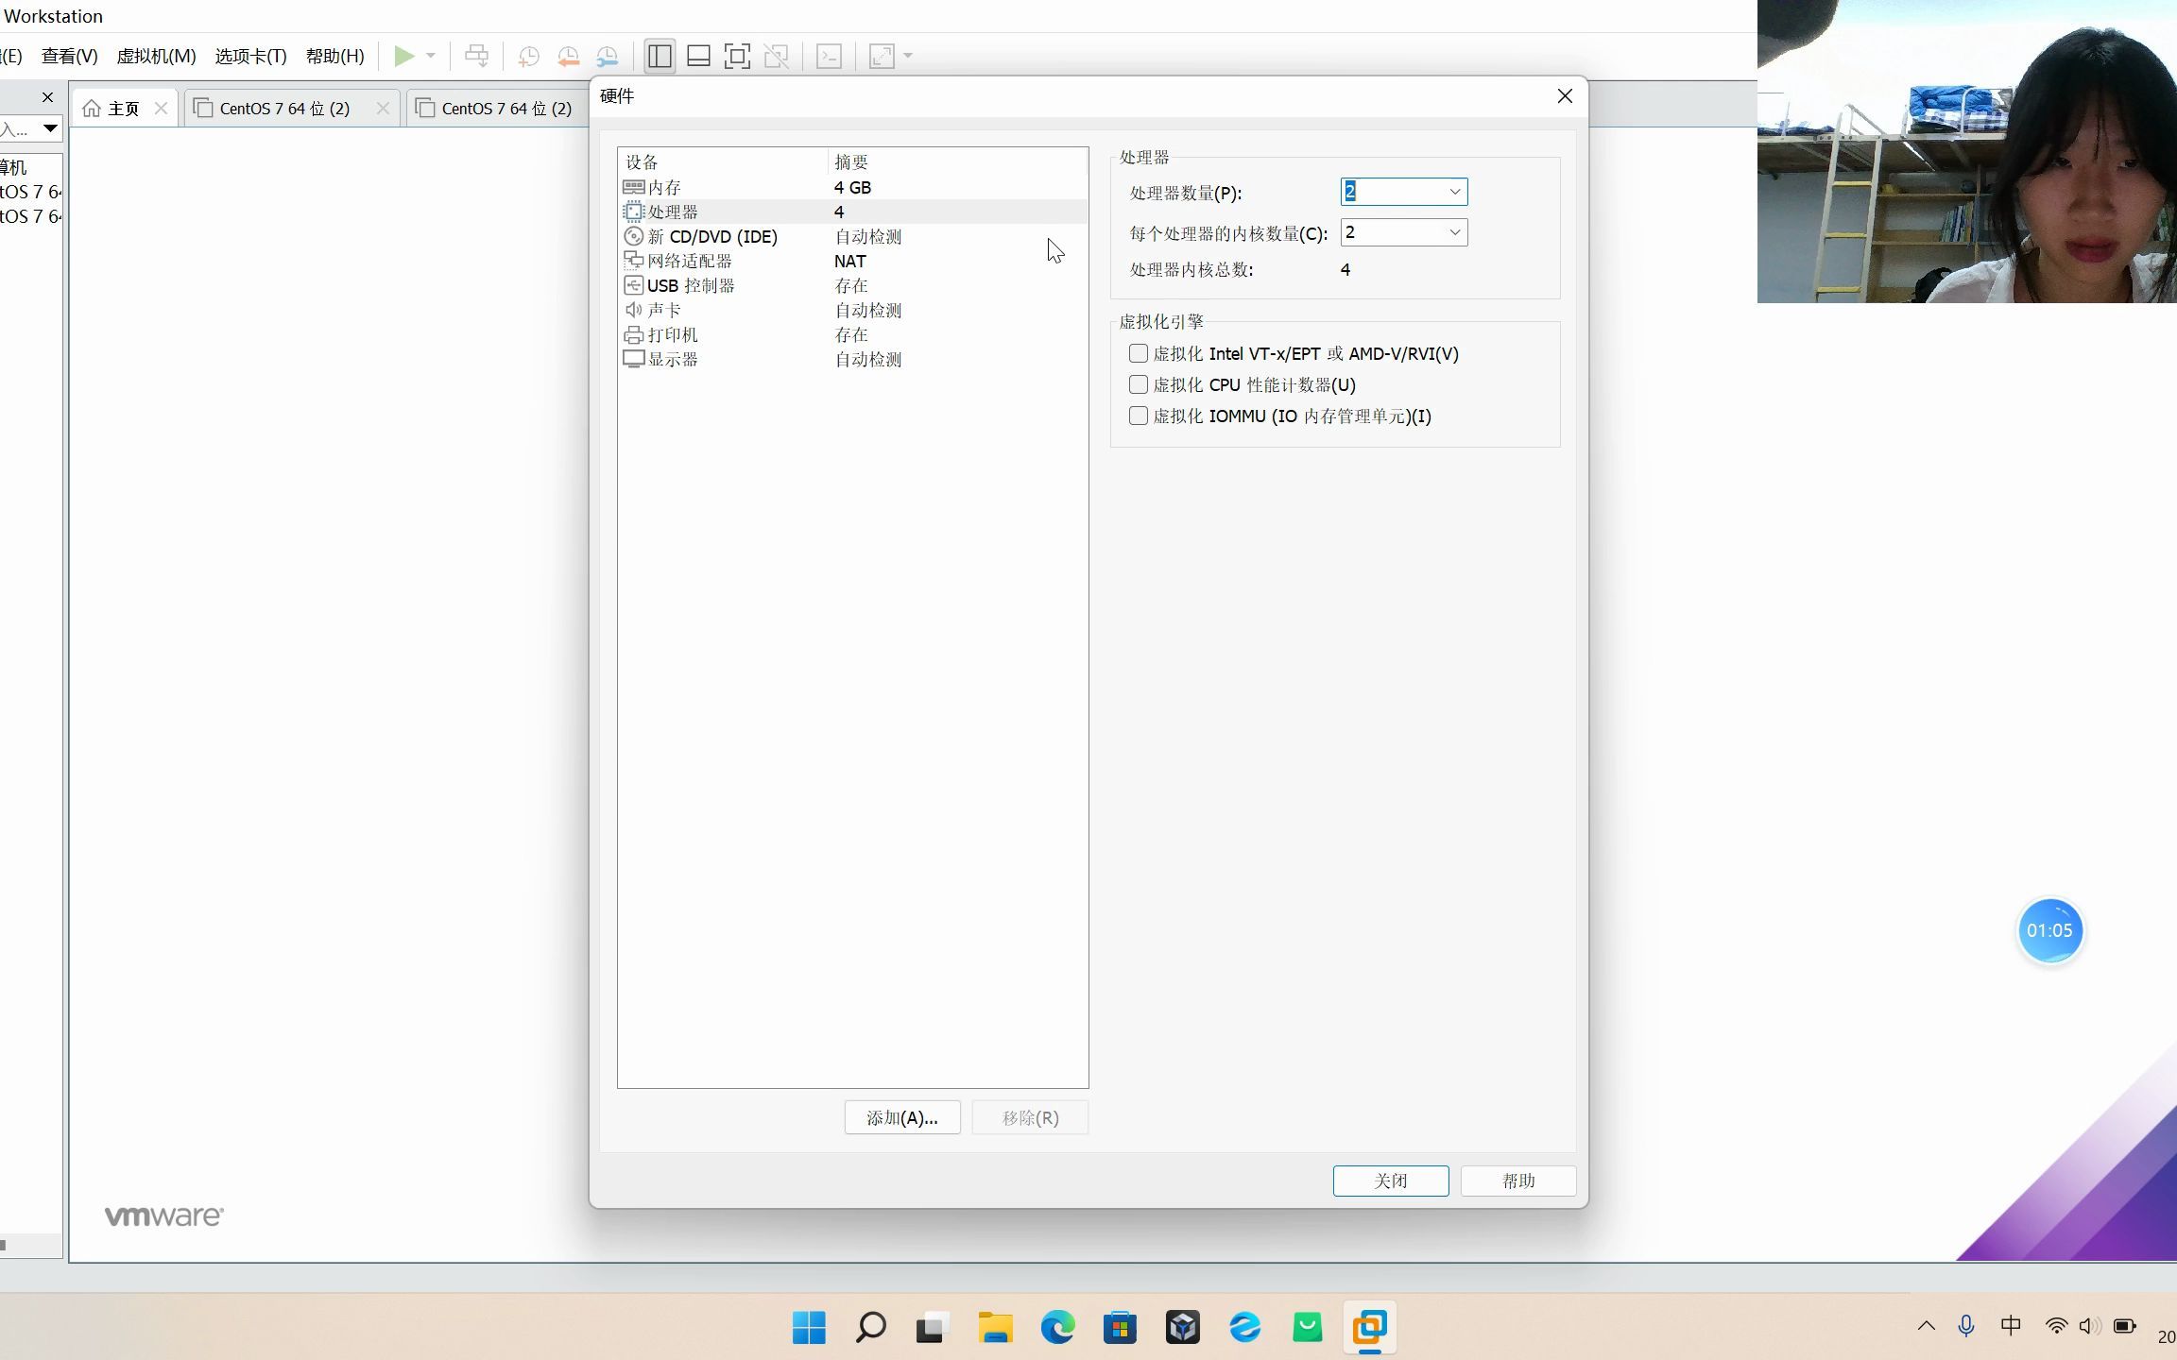Open the 选项卡(T) menu

(x=250, y=56)
